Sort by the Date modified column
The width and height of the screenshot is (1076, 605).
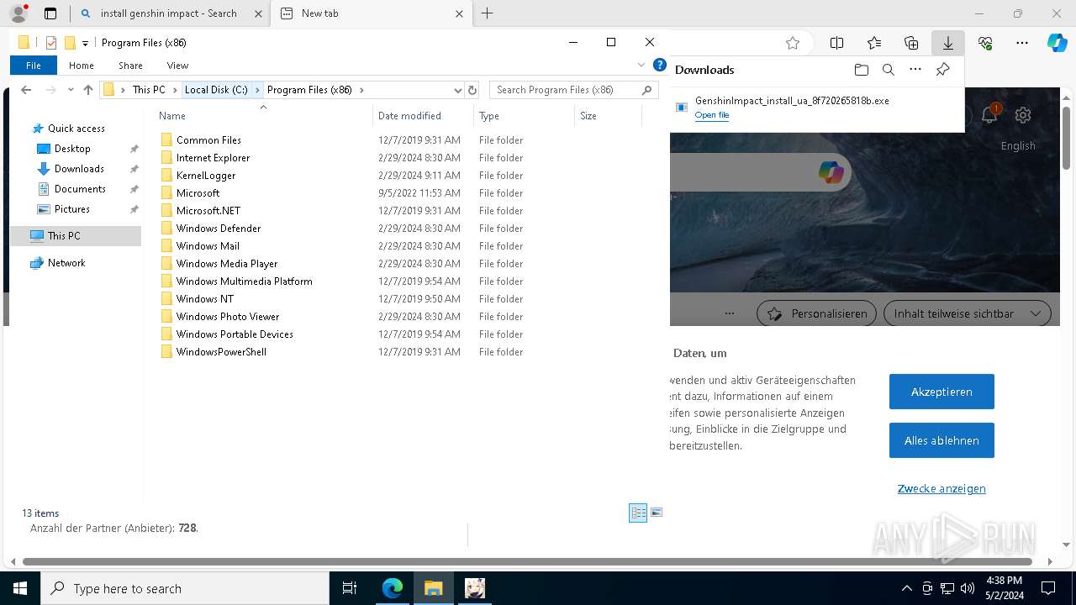pos(409,116)
